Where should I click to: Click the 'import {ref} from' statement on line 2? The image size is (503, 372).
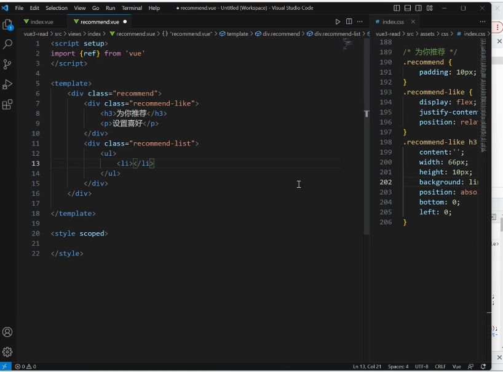click(x=85, y=54)
